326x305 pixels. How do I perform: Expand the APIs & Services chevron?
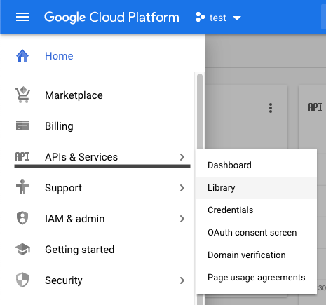[x=182, y=157]
